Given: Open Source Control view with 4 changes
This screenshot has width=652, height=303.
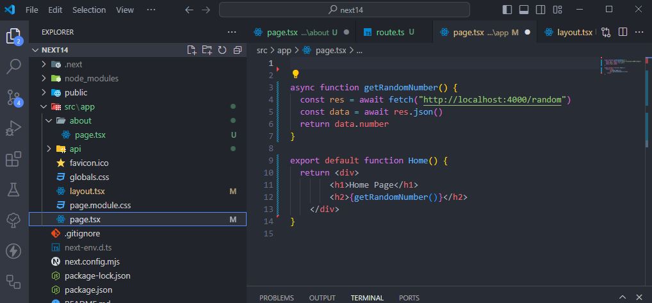Looking at the screenshot, I should [14, 97].
